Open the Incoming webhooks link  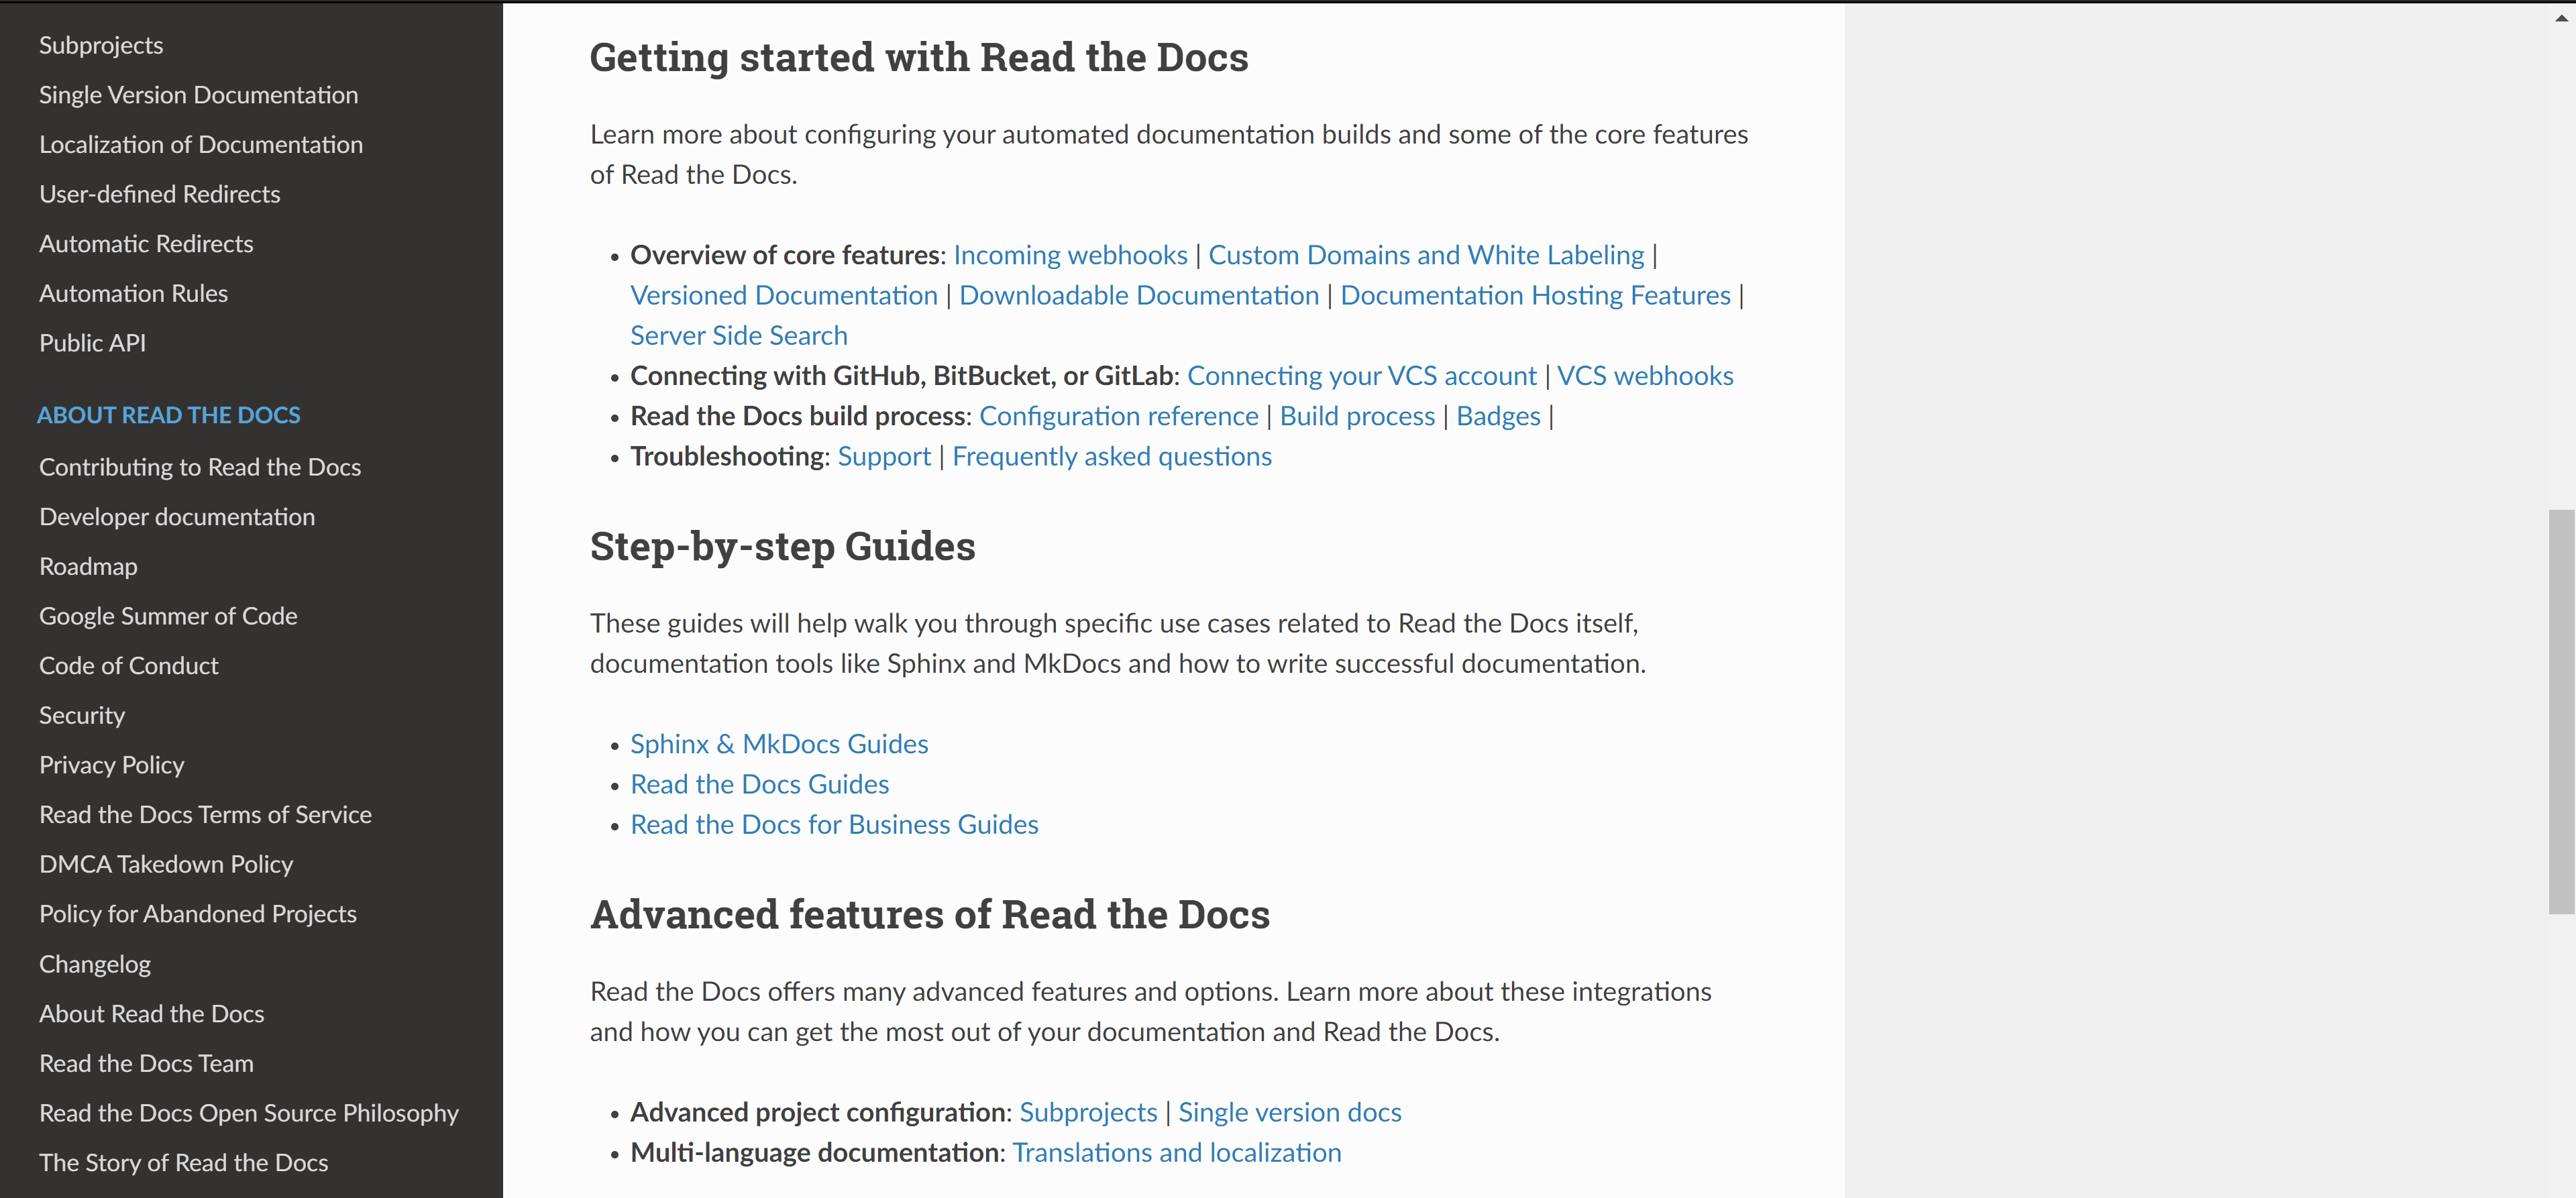(x=1070, y=255)
